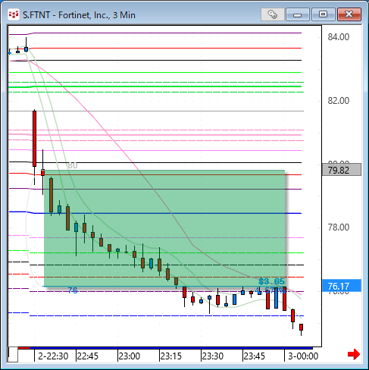
Task: Click the 84.00 price axis label
Action: (x=339, y=37)
